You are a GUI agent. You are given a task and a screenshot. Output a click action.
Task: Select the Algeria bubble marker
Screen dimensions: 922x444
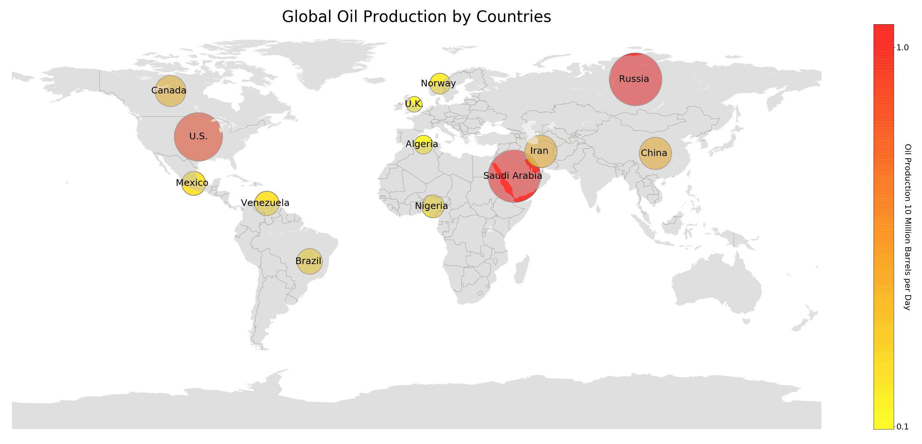tap(423, 145)
